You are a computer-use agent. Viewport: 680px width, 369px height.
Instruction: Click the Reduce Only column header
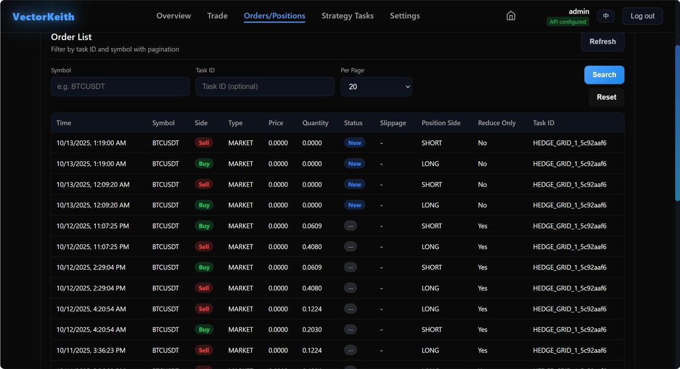(x=497, y=123)
